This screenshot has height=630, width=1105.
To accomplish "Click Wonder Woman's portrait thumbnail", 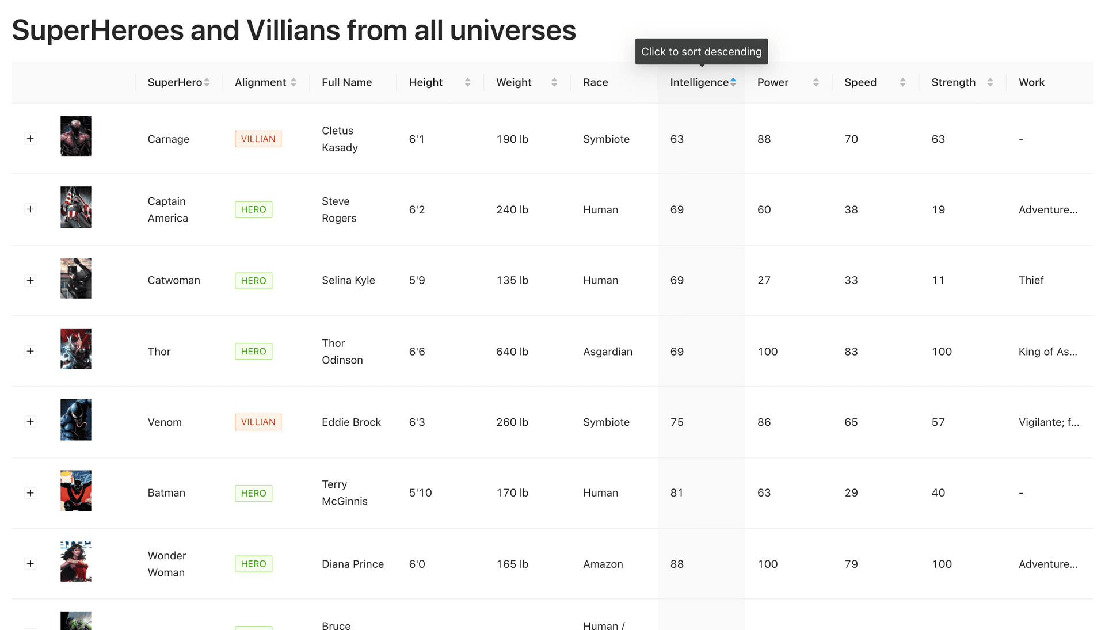I will (x=75, y=561).
